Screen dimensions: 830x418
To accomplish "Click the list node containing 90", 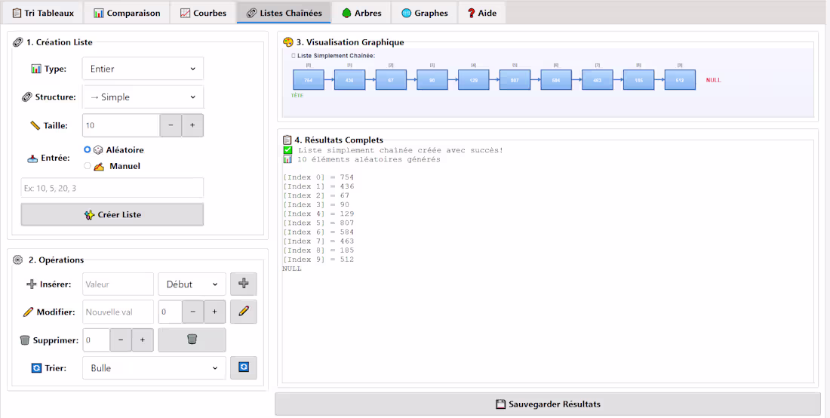I will (x=432, y=80).
